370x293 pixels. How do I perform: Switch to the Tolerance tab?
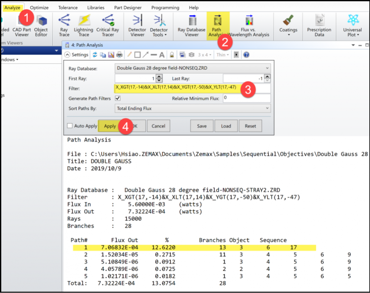point(68,8)
